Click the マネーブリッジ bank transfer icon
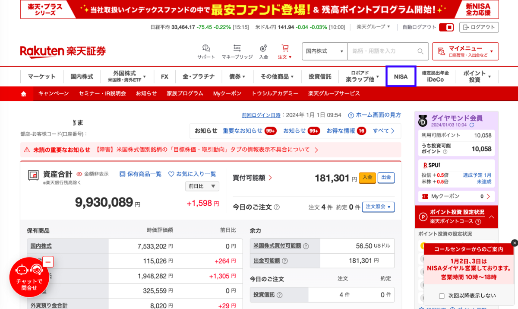Viewport: 518px width, 309px height. pos(237,48)
